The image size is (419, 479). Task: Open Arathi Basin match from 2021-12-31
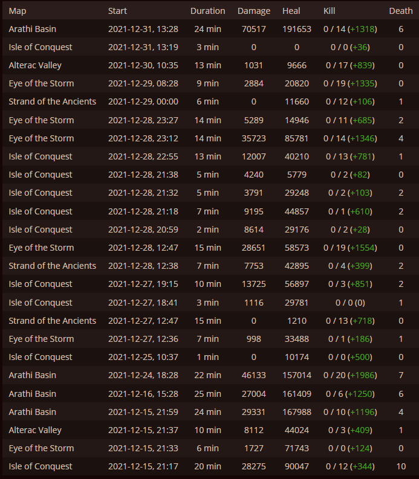32,29
